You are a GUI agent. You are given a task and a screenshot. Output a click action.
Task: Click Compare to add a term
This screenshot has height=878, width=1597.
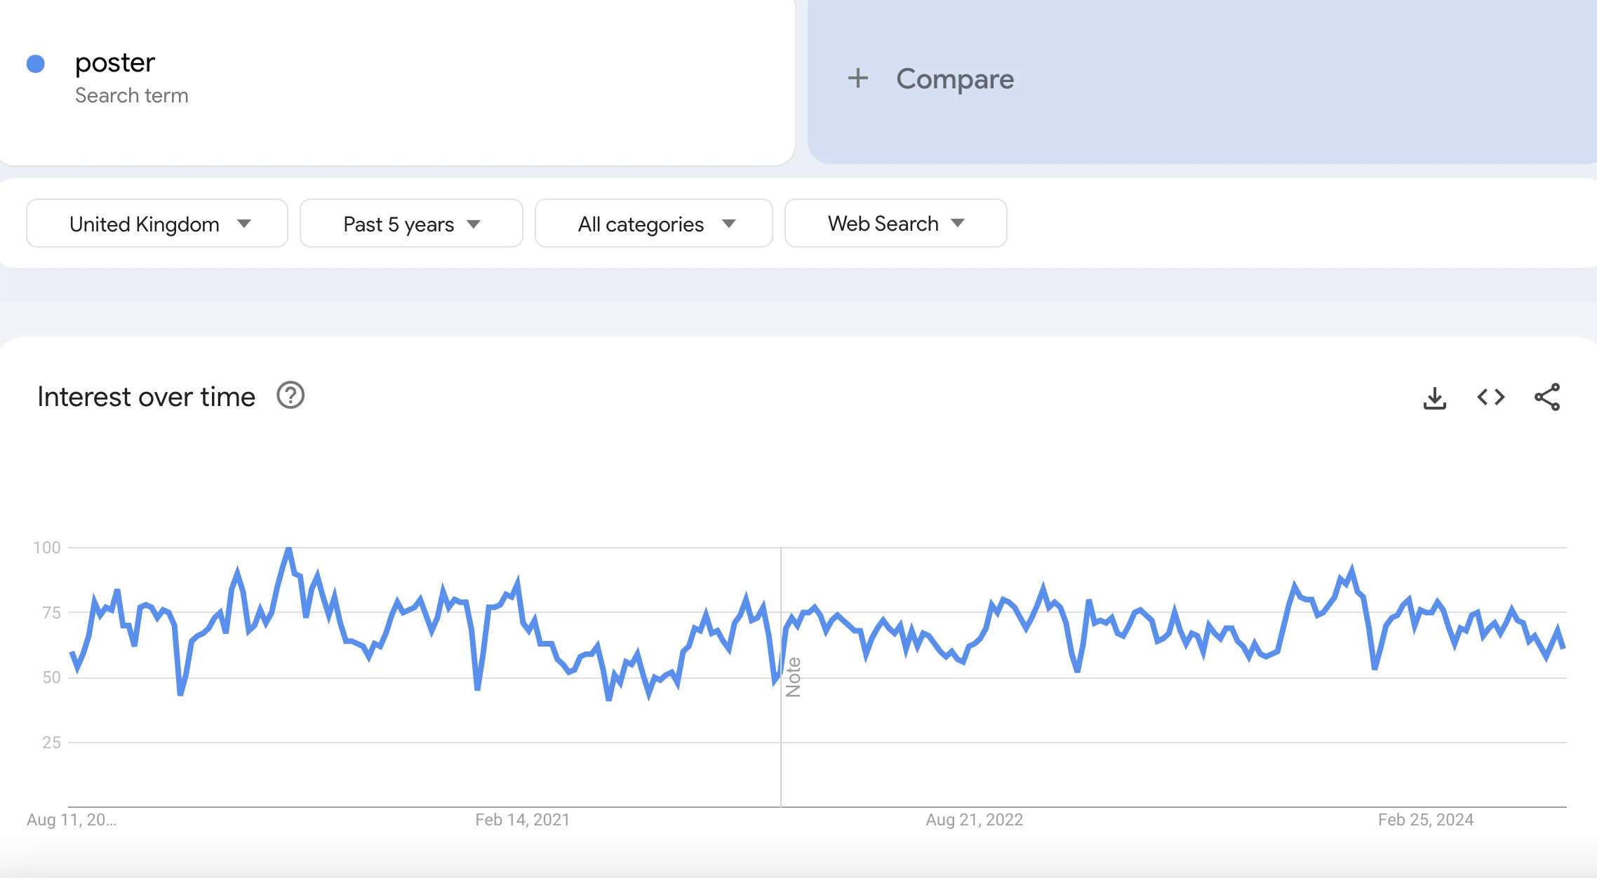click(955, 79)
